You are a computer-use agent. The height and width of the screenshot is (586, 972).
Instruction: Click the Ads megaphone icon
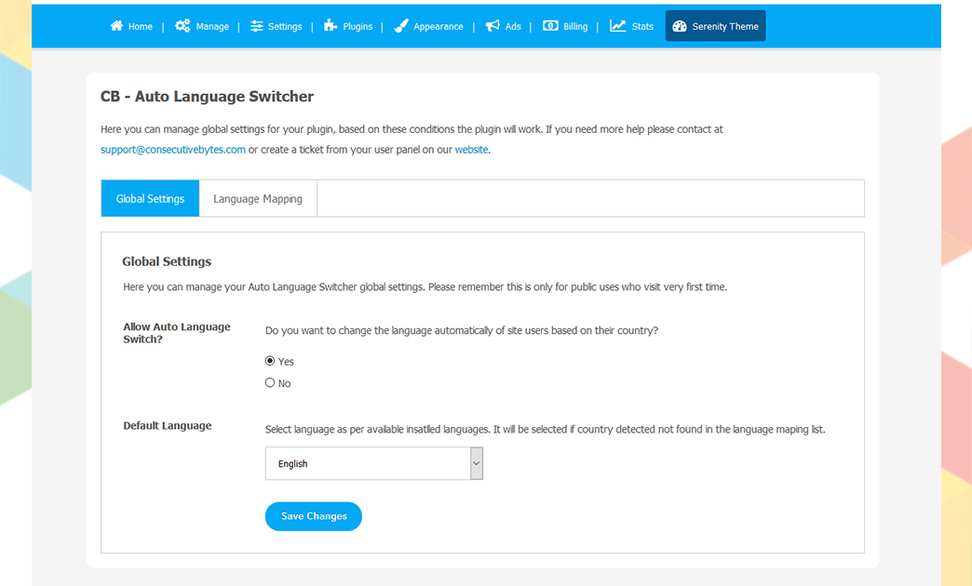[493, 26]
